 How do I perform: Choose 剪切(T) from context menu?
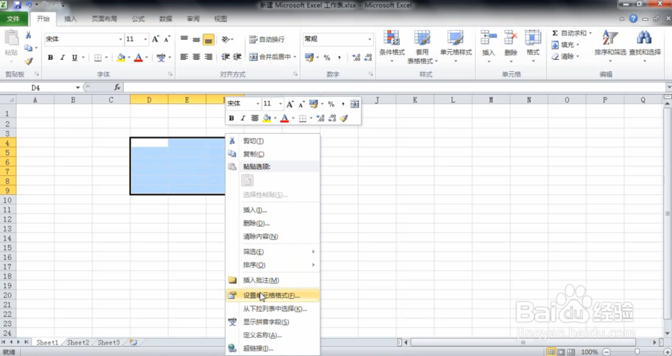273,141
